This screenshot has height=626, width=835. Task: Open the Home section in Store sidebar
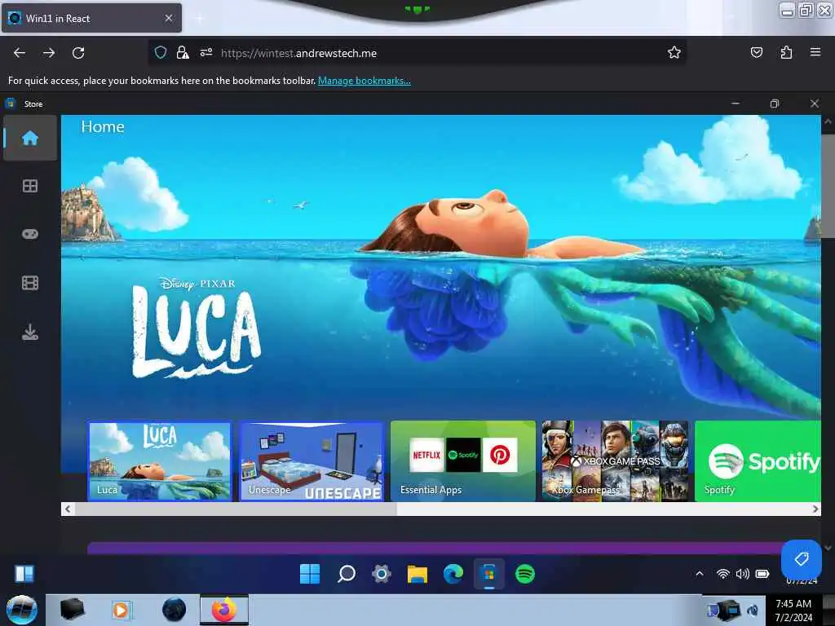pyautogui.click(x=30, y=138)
